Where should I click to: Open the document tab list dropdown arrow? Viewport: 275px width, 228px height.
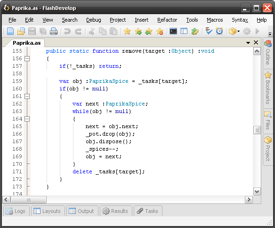[x=248, y=42]
